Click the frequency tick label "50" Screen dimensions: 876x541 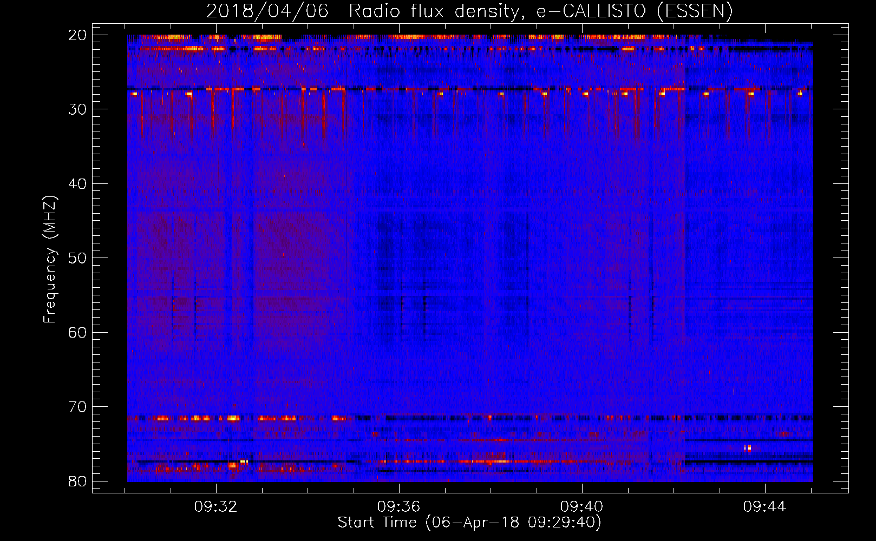click(78, 258)
